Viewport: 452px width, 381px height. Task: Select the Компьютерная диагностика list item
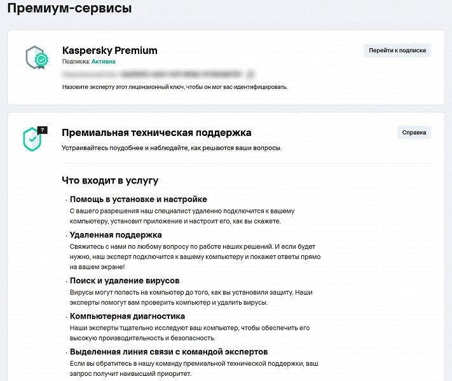[127, 316]
